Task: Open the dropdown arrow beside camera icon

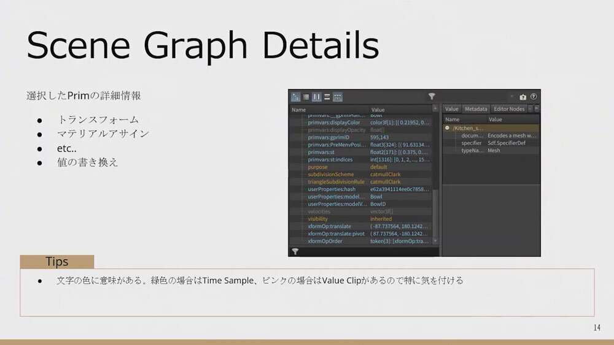Action: click(x=511, y=97)
